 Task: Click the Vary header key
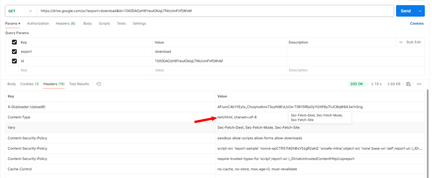(11, 128)
